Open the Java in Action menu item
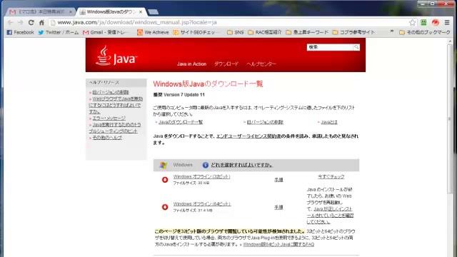The width and height of the screenshot is (457, 257). pos(191,64)
